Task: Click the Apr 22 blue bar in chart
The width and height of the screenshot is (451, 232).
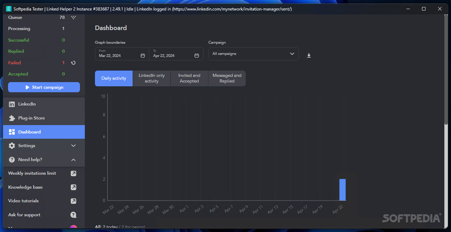Action: tap(342, 190)
